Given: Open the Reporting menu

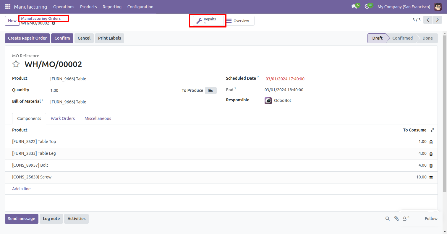Looking at the screenshot, I should click(x=112, y=6).
